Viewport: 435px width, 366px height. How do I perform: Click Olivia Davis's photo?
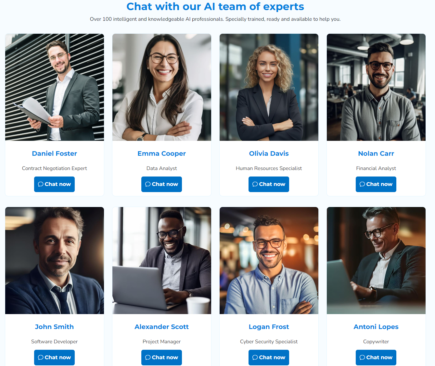[x=269, y=87]
